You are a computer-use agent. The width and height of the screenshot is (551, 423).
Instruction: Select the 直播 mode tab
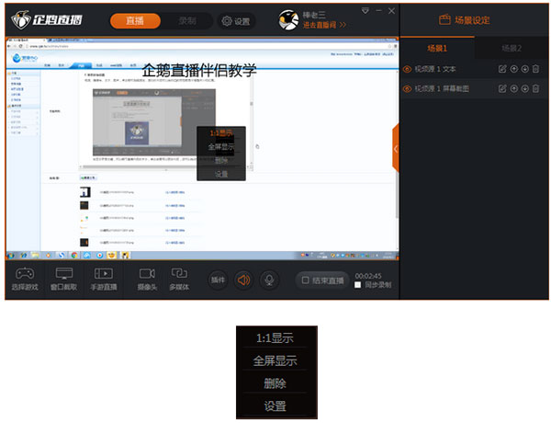(x=135, y=21)
